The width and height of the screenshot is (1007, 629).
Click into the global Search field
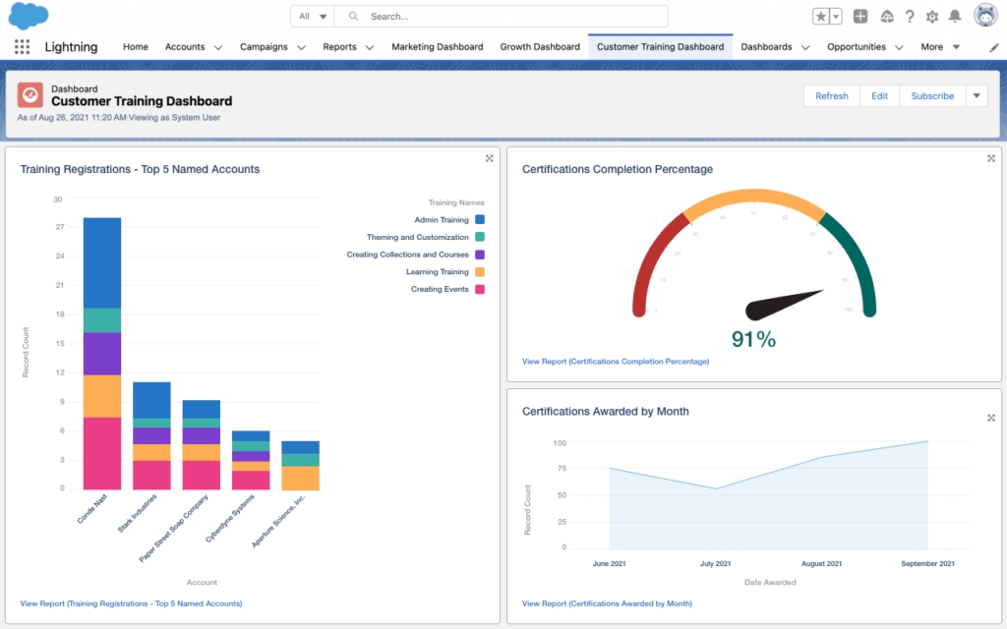(501, 16)
